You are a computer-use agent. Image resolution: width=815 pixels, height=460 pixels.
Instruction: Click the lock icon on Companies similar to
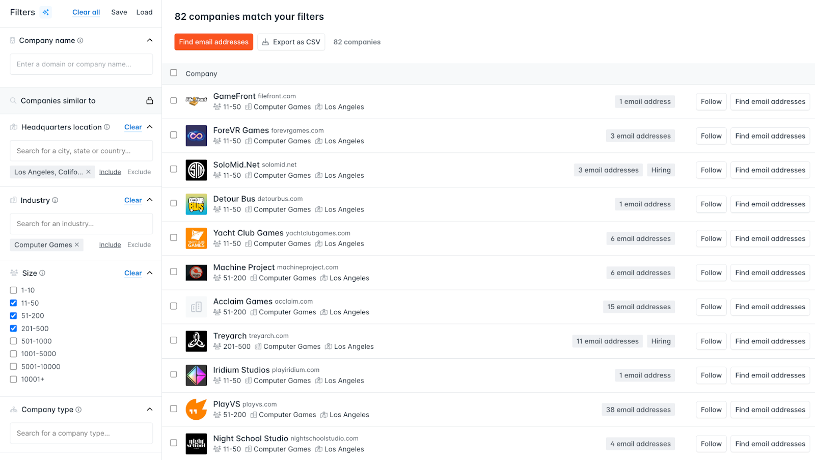[149, 100]
